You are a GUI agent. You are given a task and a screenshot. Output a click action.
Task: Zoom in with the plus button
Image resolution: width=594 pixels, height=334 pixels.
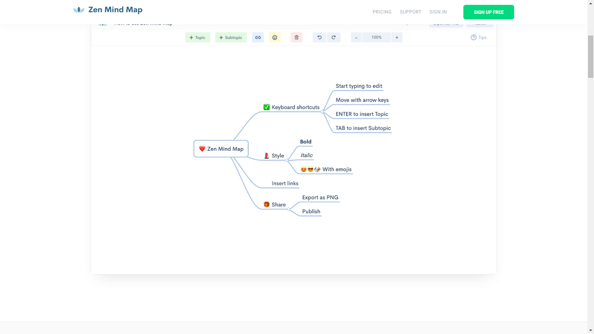pyautogui.click(x=397, y=38)
